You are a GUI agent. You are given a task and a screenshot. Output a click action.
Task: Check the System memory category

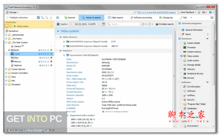point(181,52)
